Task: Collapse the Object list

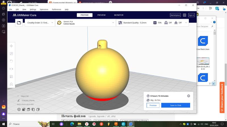Action: point(18,96)
